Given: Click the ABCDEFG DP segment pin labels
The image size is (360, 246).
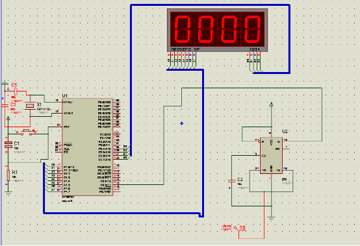Looking at the screenshot, I should point(185,49).
